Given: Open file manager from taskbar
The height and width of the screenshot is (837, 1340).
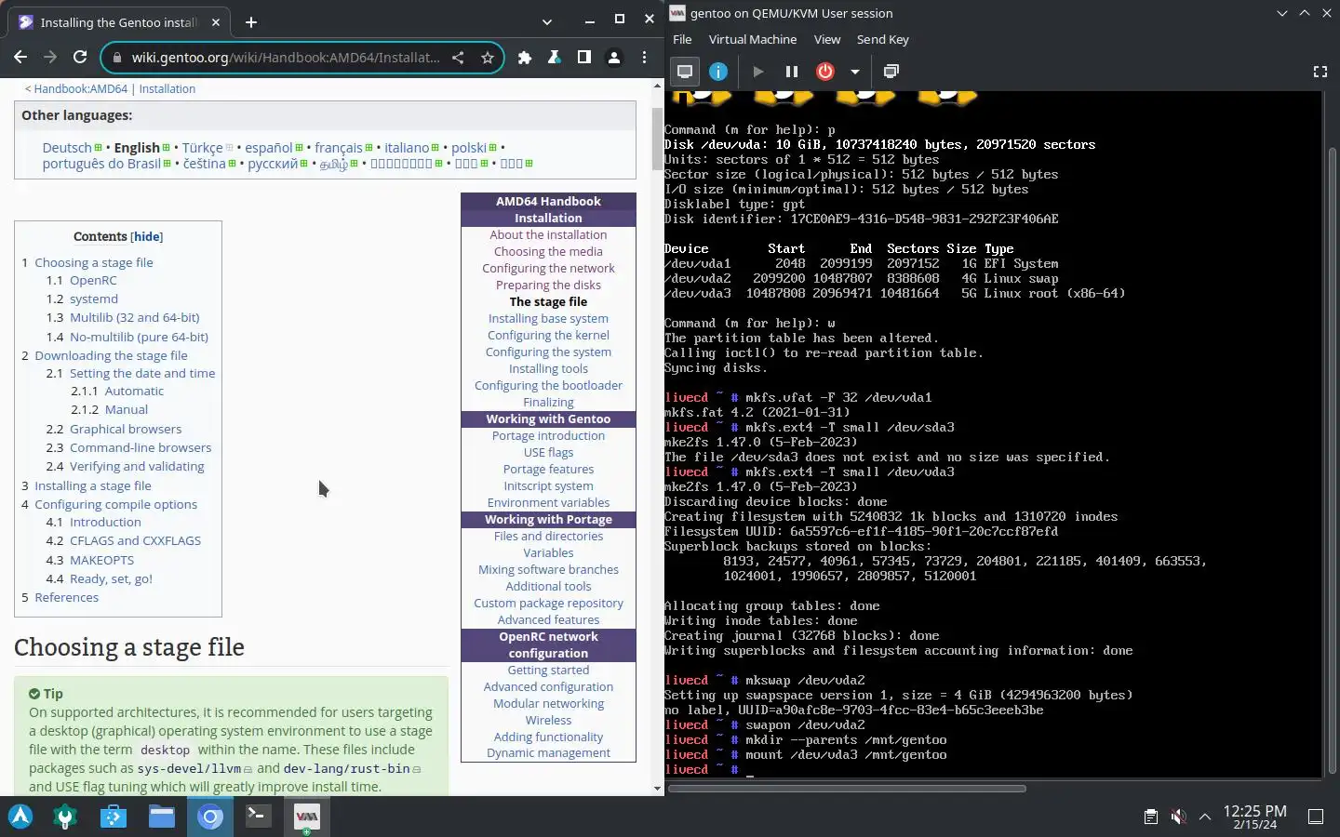Looking at the screenshot, I should tap(162, 817).
